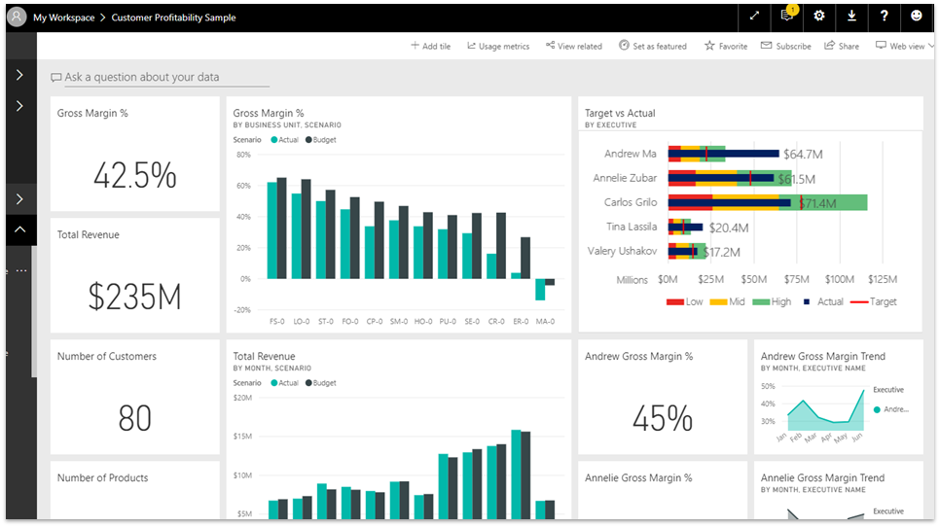Click the FS-0 axis label
Image resolution: width=940 pixels, height=527 pixels.
tap(277, 322)
